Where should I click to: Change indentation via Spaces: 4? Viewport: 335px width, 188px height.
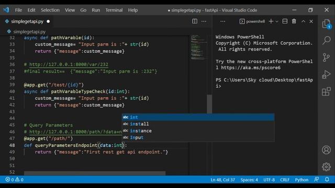point(249,180)
